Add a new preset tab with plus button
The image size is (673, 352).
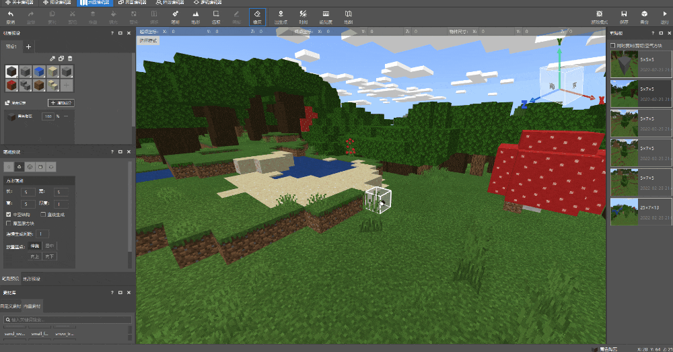pyautogui.click(x=28, y=46)
